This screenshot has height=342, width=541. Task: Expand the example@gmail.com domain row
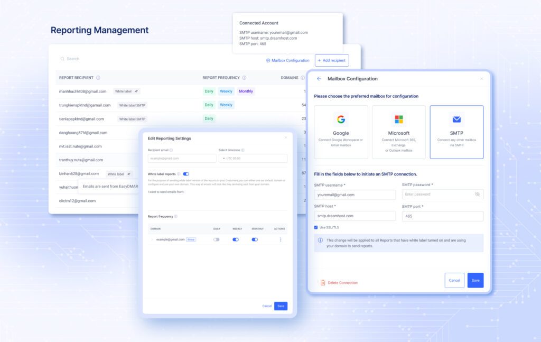tap(153, 239)
